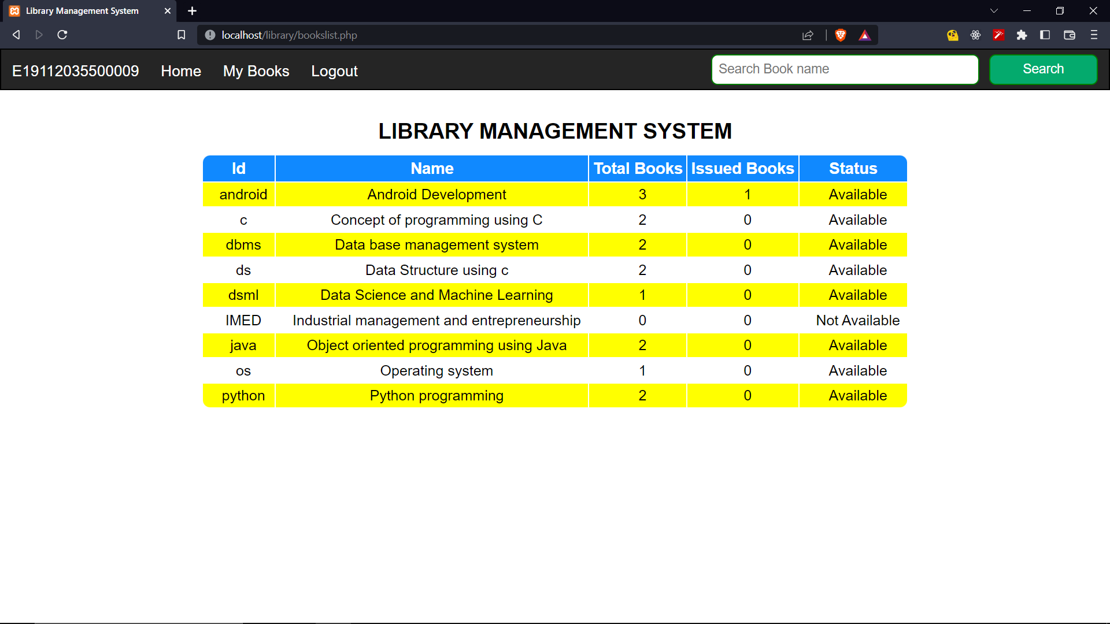Expand the site info icon in address bar
This screenshot has width=1110, height=624.
[x=208, y=35]
